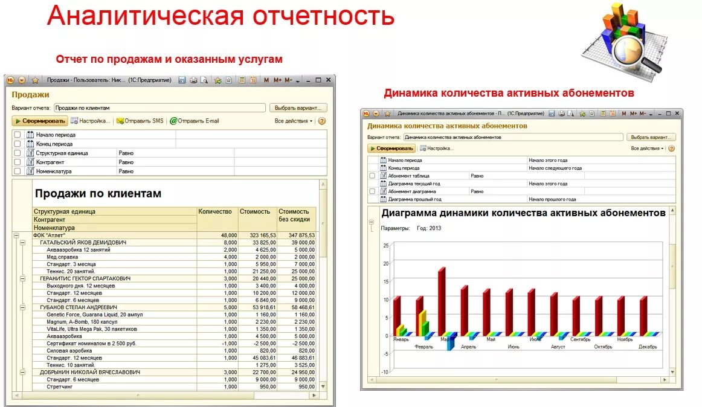Click favorites star icon in Динамика window title bar
702x407 pixels.
[582, 114]
